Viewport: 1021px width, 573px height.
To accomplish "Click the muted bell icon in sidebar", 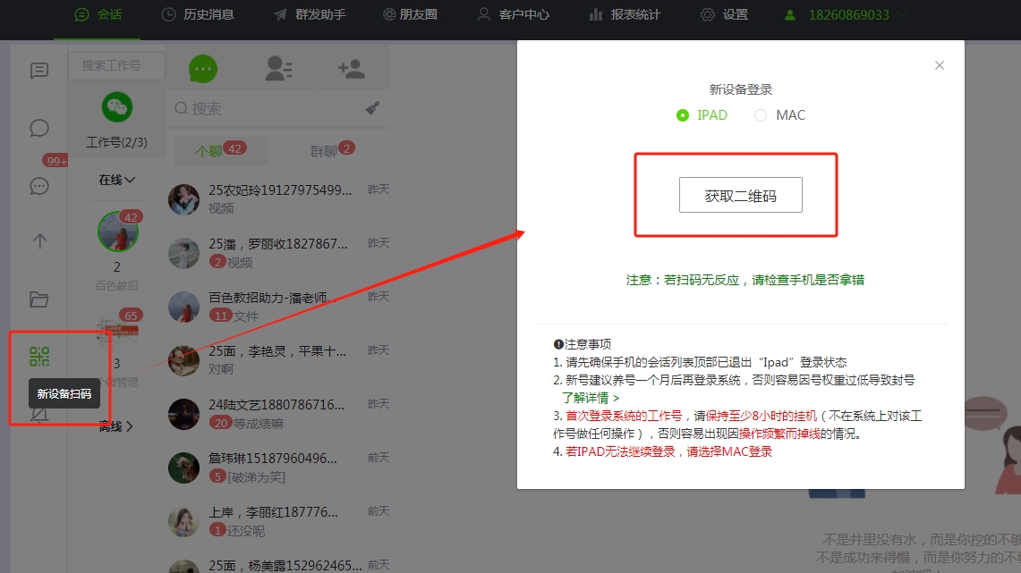I will 39,414.
